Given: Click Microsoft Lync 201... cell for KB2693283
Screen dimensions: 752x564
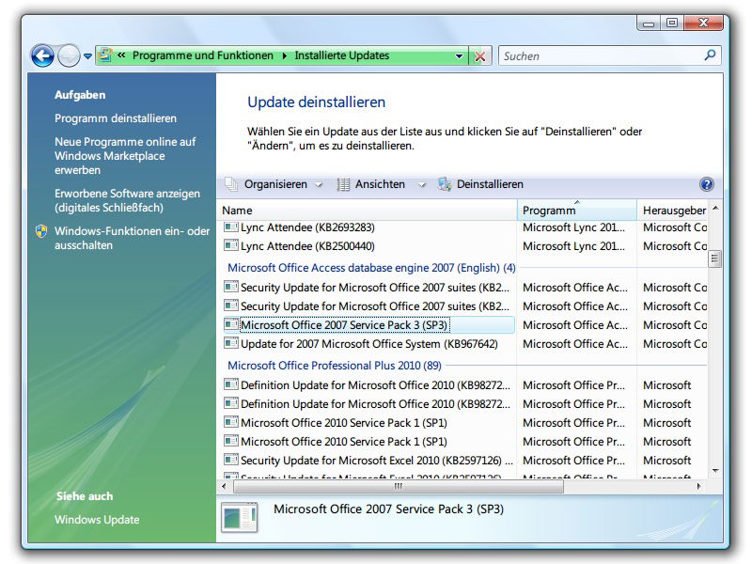Looking at the screenshot, I should (574, 227).
